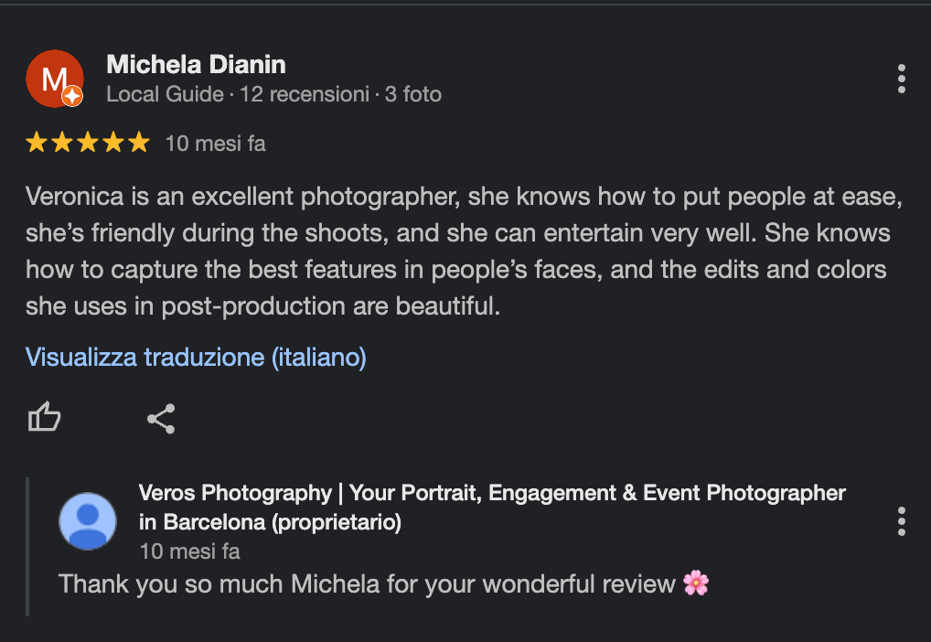
Task: Click the review's "10 mesi fa" timestamp
Action: click(215, 144)
